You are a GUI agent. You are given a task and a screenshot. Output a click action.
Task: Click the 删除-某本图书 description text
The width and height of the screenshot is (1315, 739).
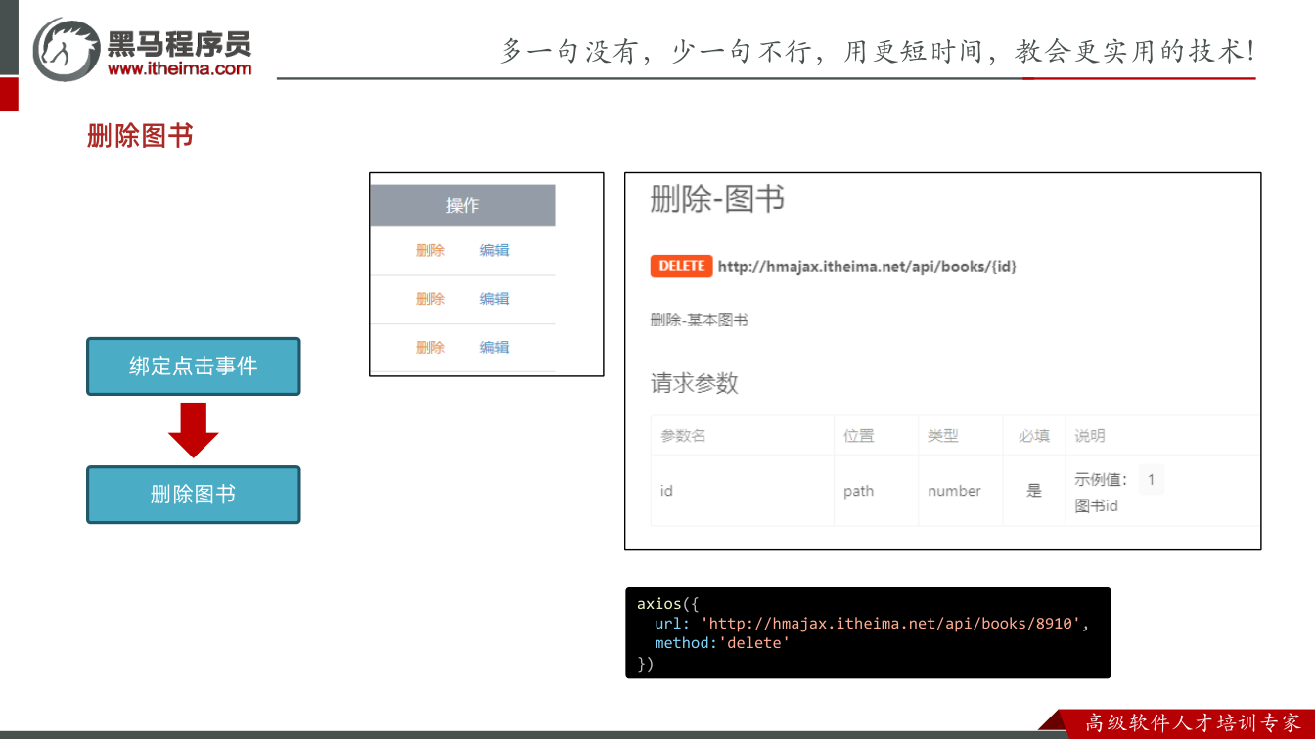click(700, 320)
